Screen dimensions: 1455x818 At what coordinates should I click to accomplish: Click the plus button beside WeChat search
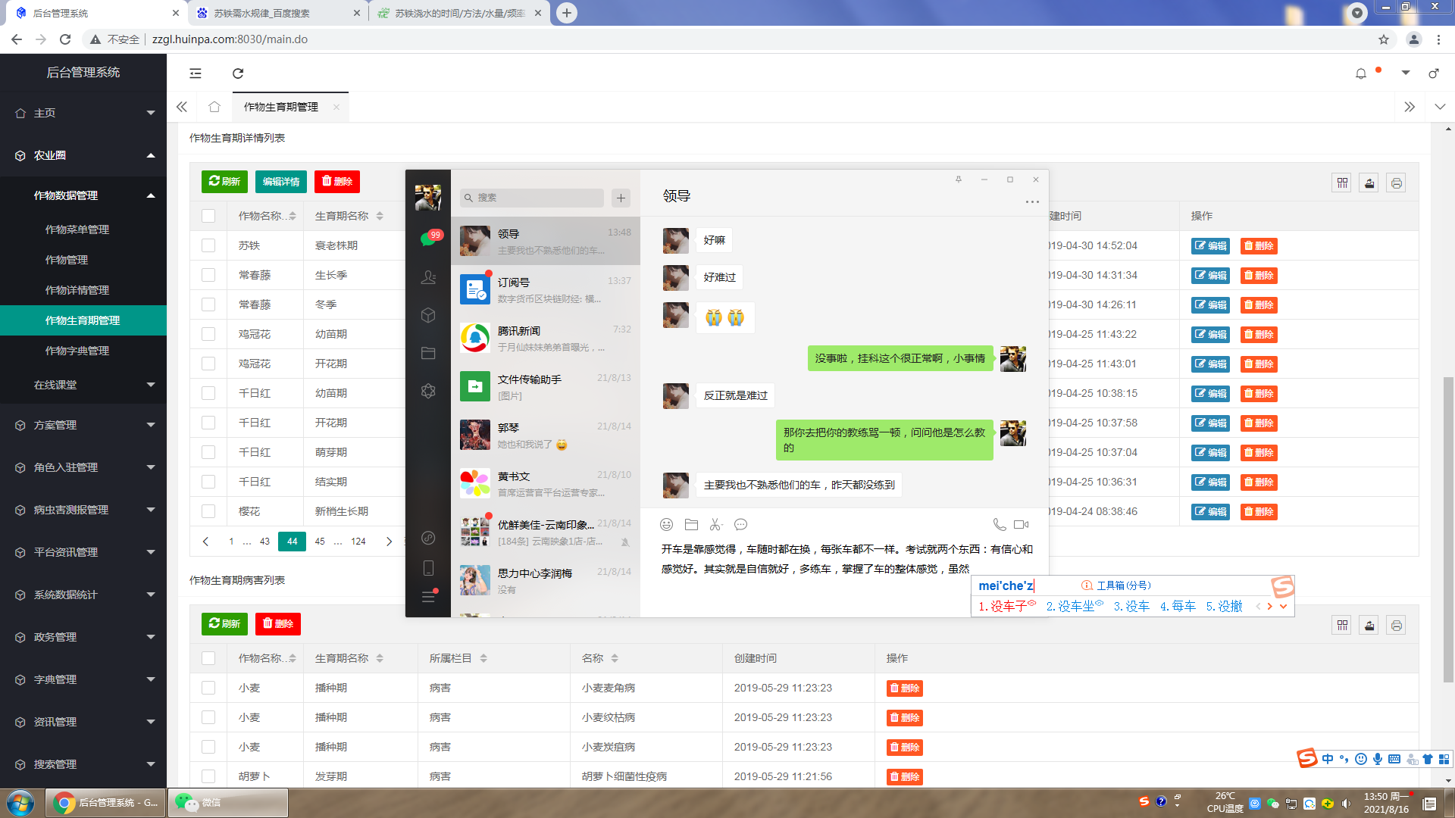[621, 198]
